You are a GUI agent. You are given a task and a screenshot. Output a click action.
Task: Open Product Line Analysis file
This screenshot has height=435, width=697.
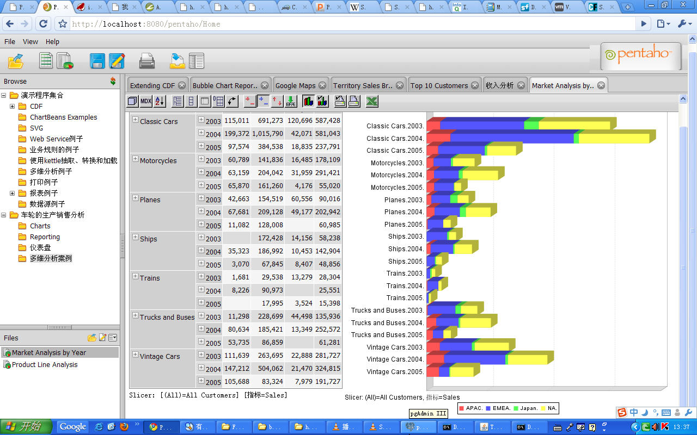(x=45, y=365)
